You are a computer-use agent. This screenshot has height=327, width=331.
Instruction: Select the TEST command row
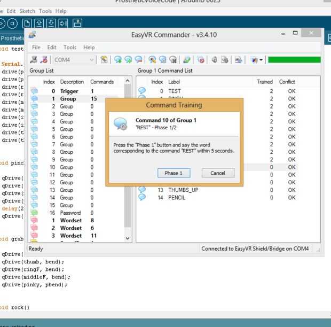point(217,91)
